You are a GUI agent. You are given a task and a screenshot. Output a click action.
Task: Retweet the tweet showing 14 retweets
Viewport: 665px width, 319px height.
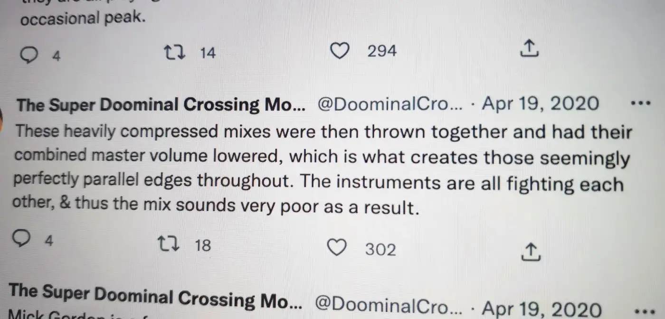tap(175, 52)
